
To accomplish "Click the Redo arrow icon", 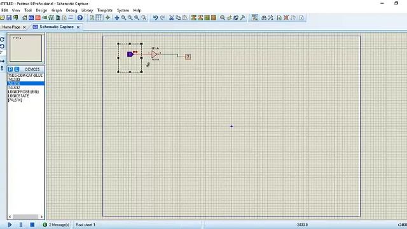I will (163, 18).
